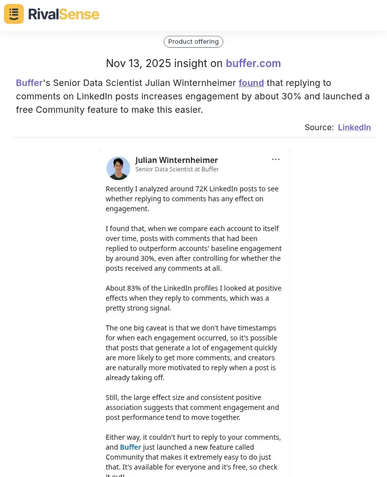Select Julian Winternheimer's name heading

(176, 160)
